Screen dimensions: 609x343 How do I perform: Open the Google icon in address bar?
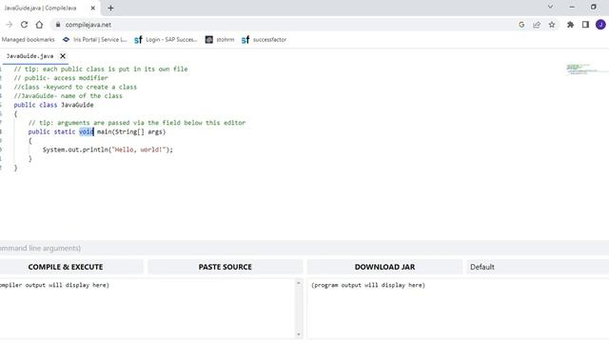pyautogui.click(x=521, y=25)
